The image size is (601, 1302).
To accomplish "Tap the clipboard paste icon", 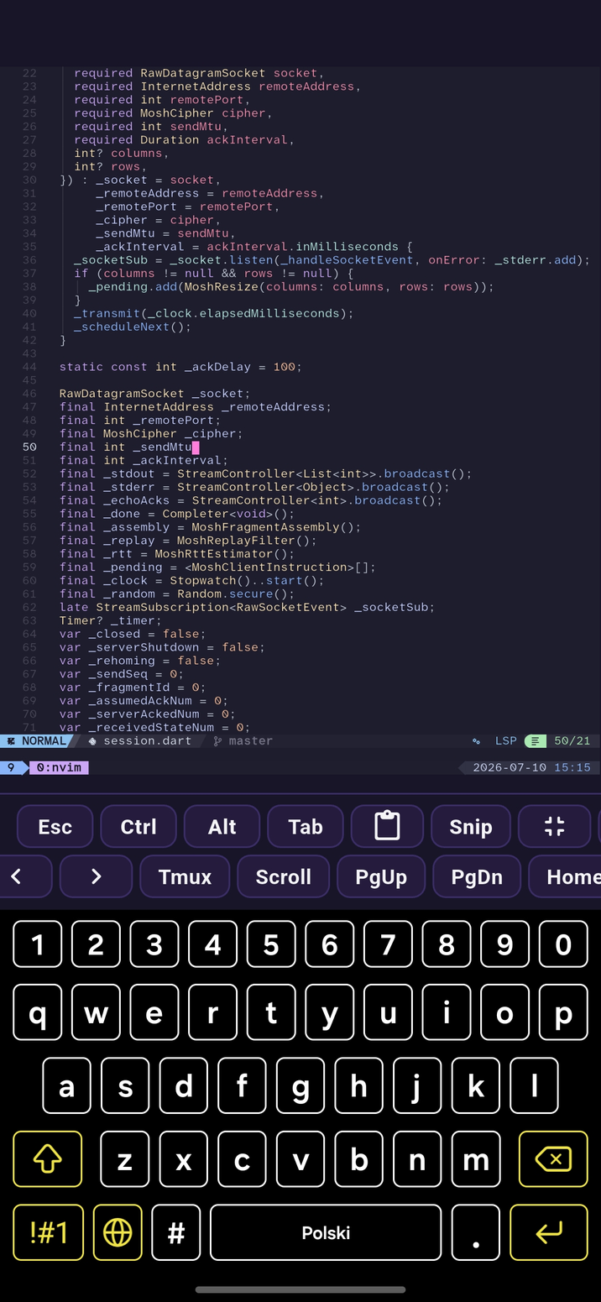I will coord(387,826).
